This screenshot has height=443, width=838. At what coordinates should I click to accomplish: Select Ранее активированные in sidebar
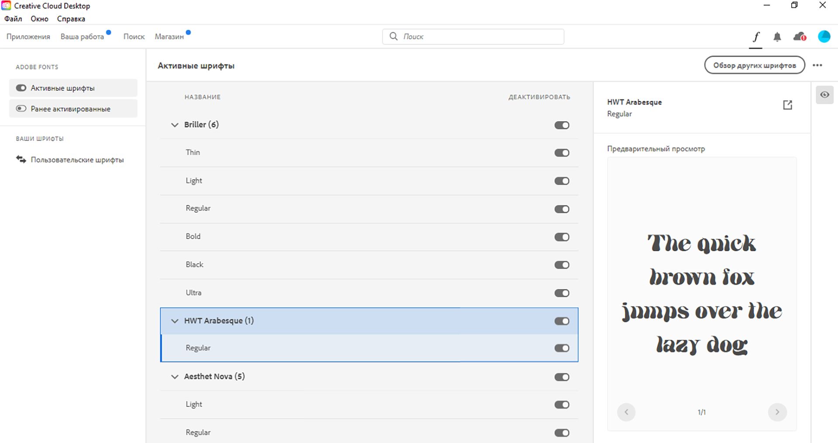point(73,109)
